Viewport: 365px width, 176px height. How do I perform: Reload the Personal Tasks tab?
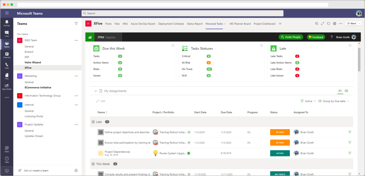328,24
